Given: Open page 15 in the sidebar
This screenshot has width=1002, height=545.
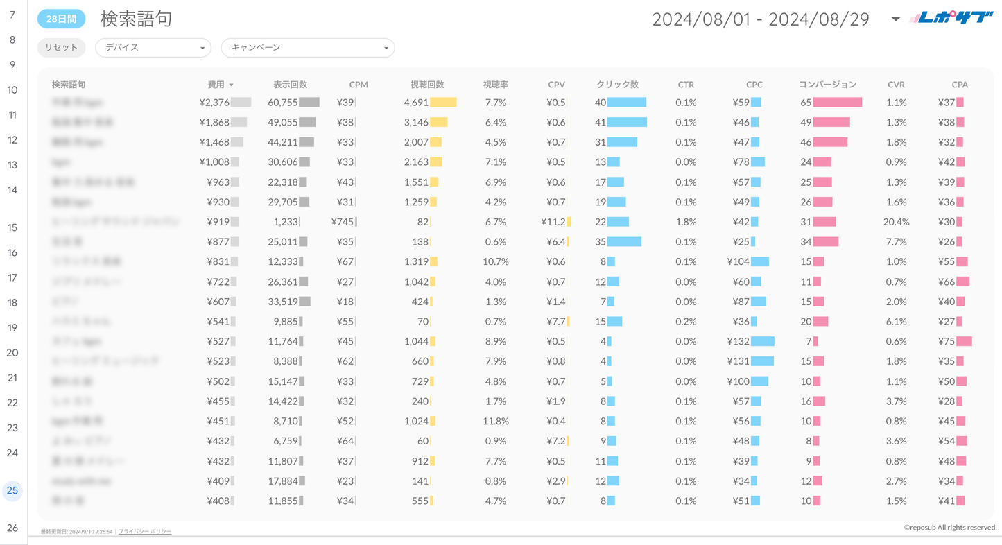Looking at the screenshot, I should click(12, 227).
